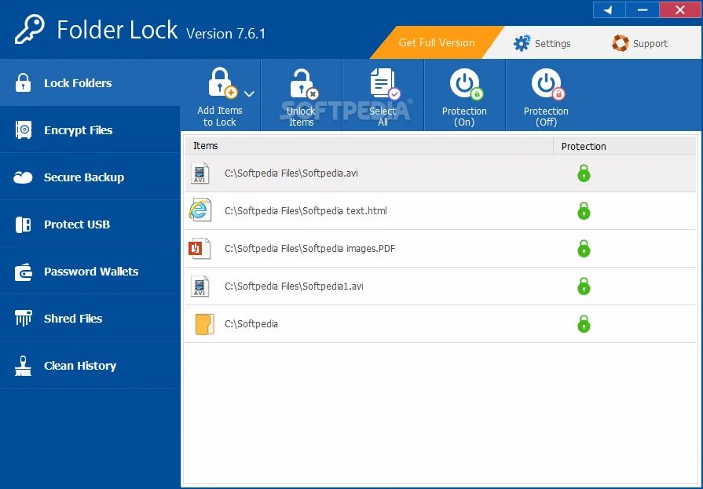Open the Encrypt Files sidebar section
The height and width of the screenshot is (489, 703).
tap(90, 130)
